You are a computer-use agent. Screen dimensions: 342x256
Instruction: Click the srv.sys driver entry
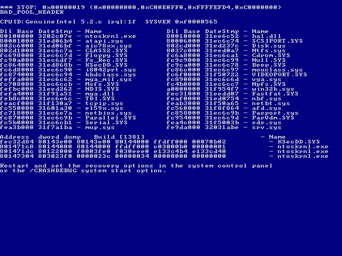point(267,127)
